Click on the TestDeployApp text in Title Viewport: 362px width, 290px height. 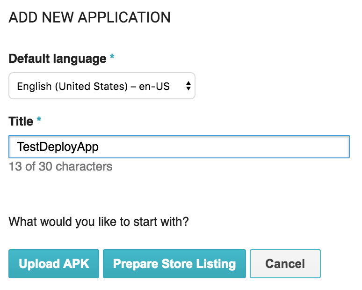pos(58,147)
